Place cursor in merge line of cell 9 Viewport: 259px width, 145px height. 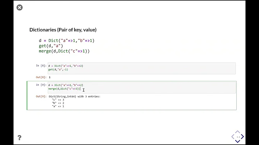click(x=64, y=89)
